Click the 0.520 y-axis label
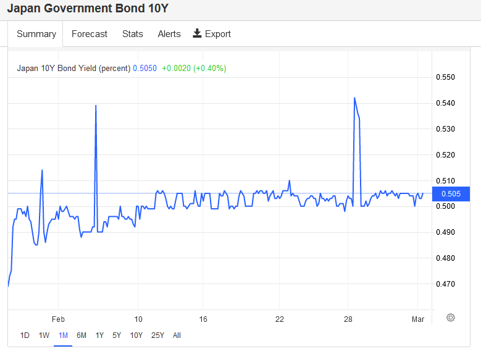The height and width of the screenshot is (354, 481). [x=445, y=154]
